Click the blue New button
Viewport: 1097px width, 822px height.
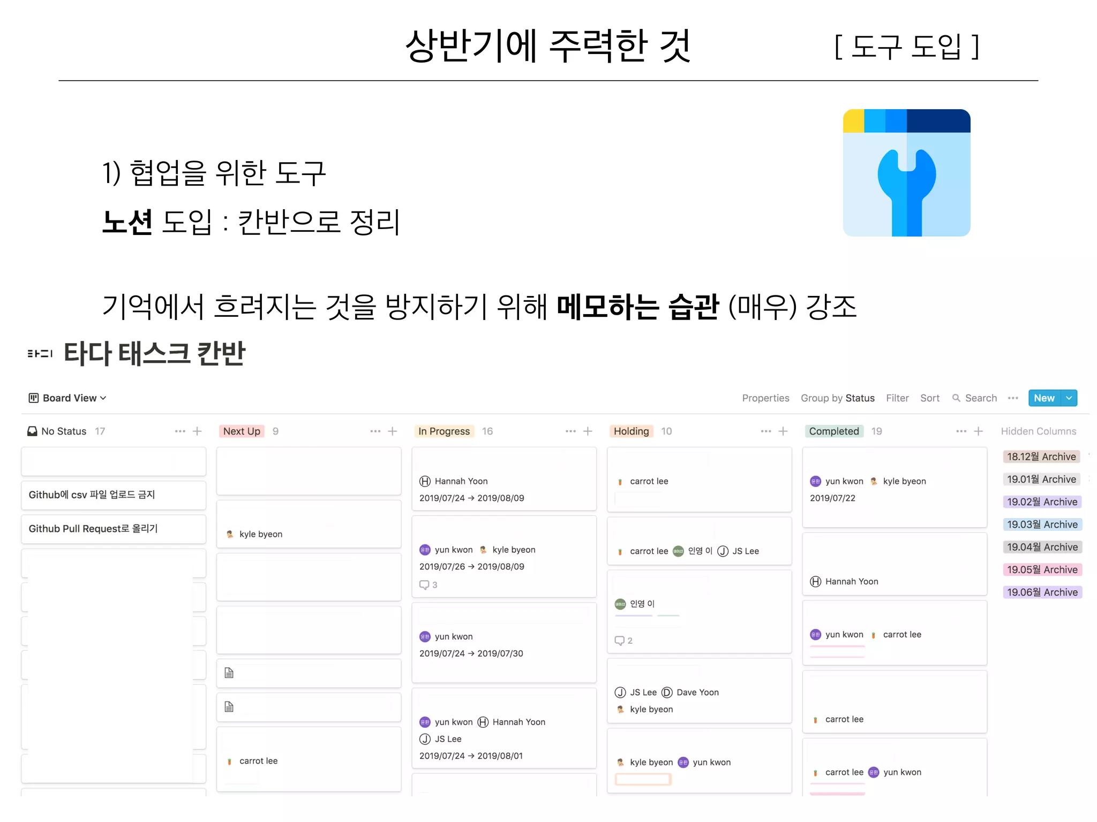(x=1044, y=398)
